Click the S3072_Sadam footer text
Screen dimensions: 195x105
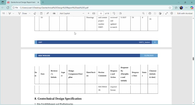(144, 42)
